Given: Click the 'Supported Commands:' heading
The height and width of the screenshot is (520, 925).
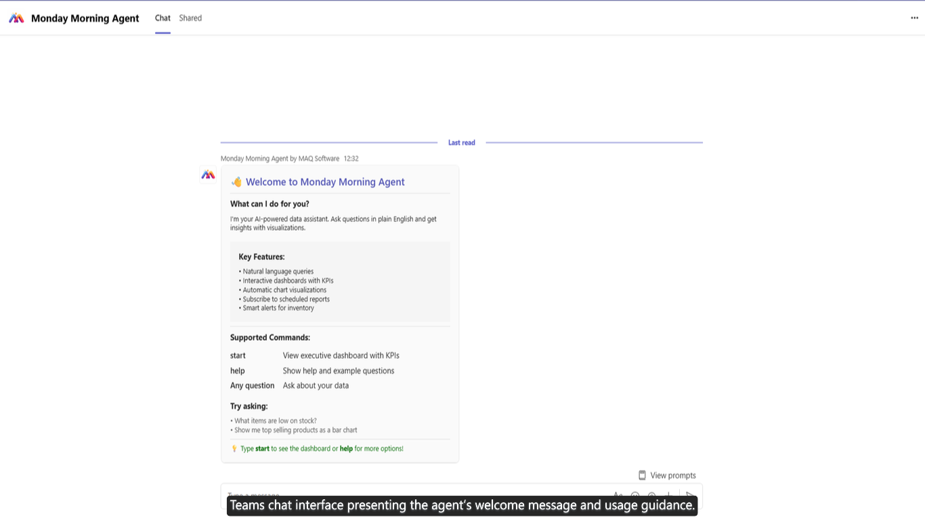Looking at the screenshot, I should coord(270,337).
